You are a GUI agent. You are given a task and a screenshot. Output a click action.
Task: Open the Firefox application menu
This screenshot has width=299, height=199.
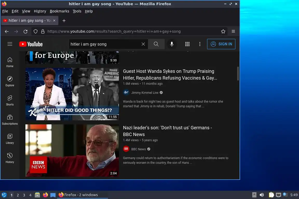click(233, 31)
